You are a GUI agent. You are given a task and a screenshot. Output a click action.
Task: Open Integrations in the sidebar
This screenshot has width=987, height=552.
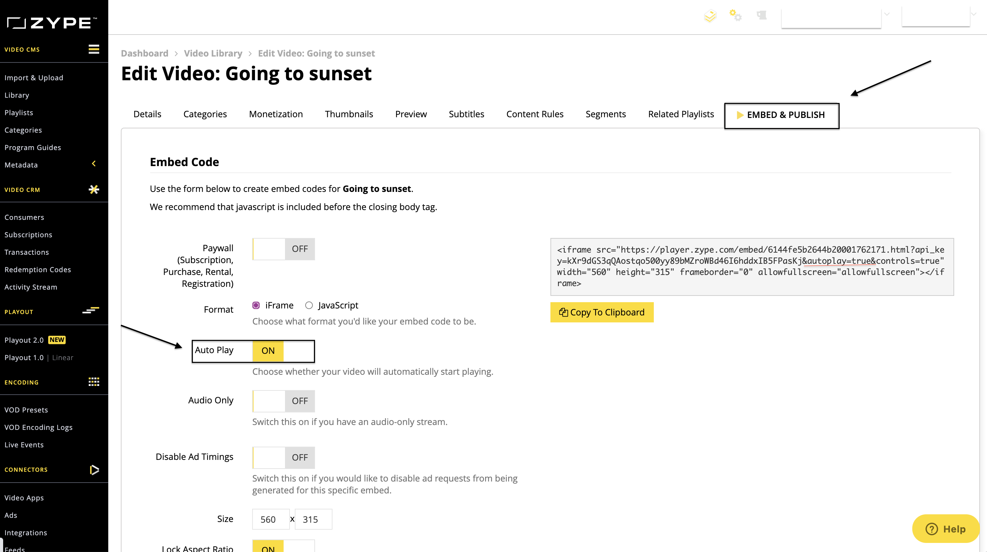26,532
